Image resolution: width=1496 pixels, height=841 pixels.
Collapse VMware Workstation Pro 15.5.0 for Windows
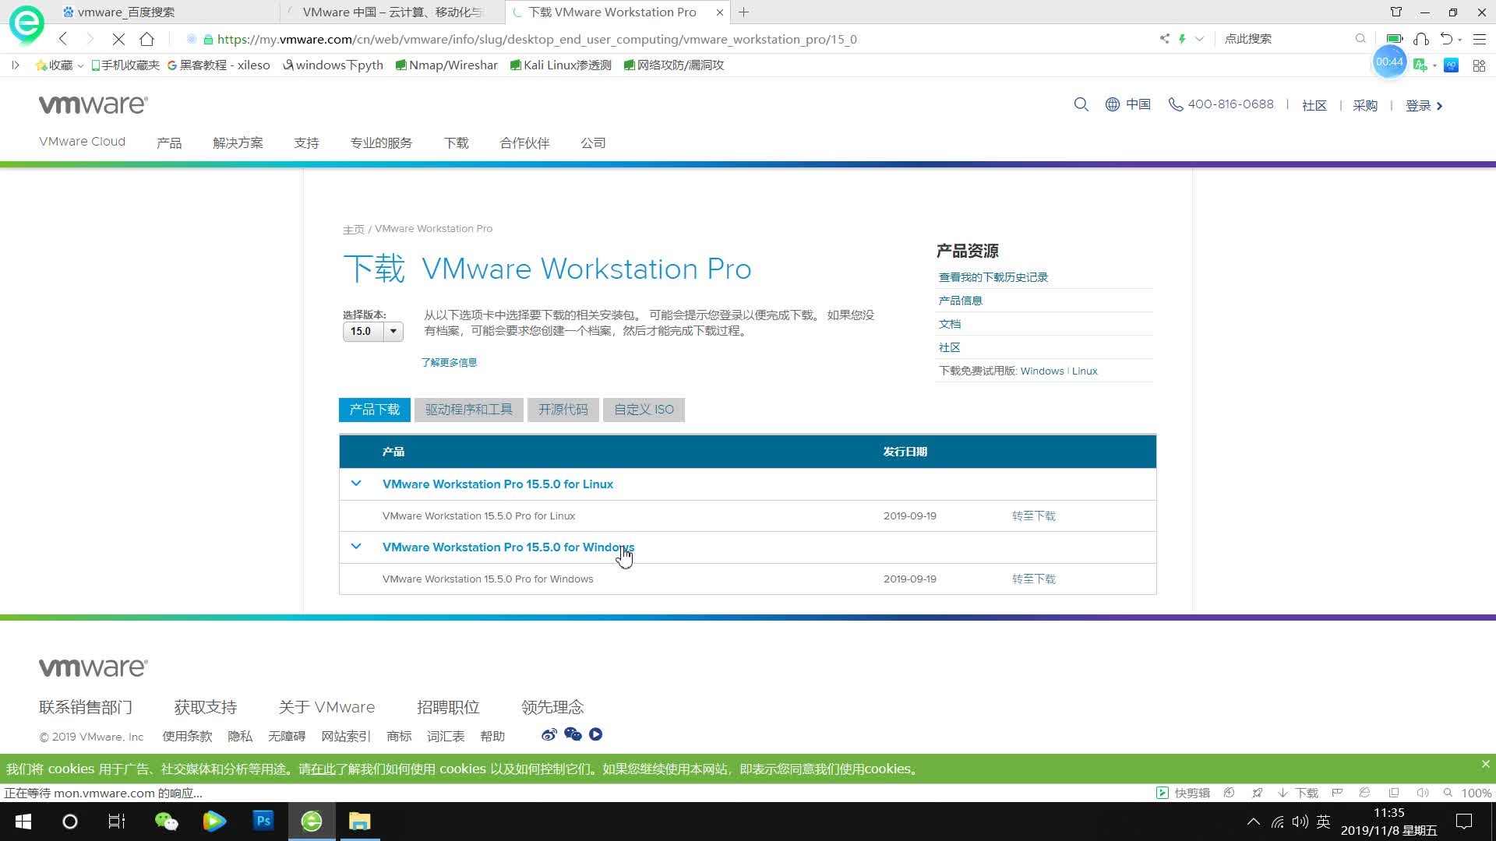click(x=356, y=547)
